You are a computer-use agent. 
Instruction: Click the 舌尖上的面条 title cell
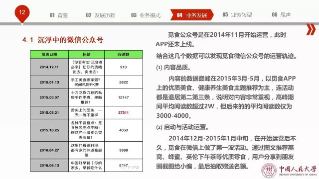click(x=86, y=113)
